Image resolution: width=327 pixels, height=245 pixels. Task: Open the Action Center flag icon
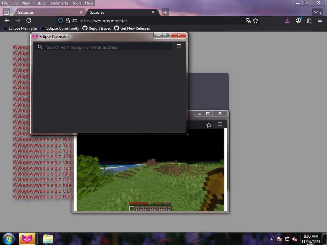(279, 239)
